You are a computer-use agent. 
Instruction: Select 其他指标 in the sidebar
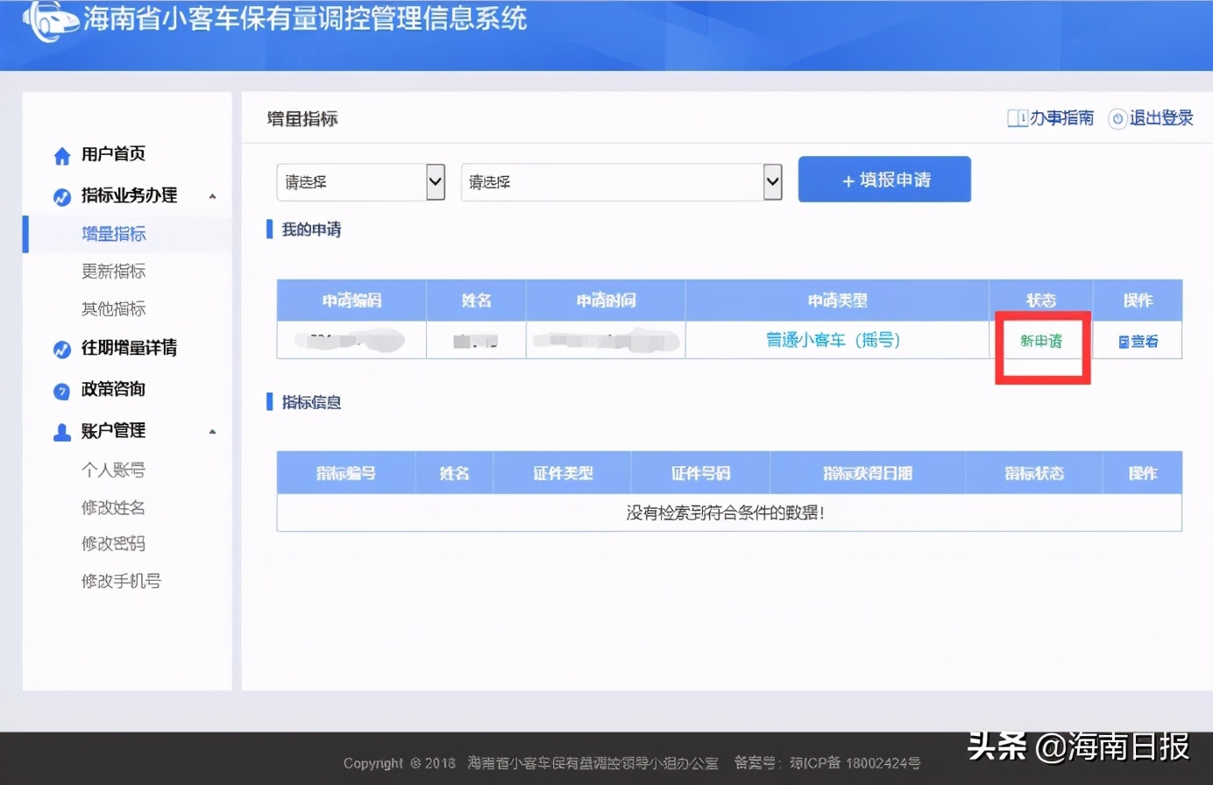tap(114, 309)
